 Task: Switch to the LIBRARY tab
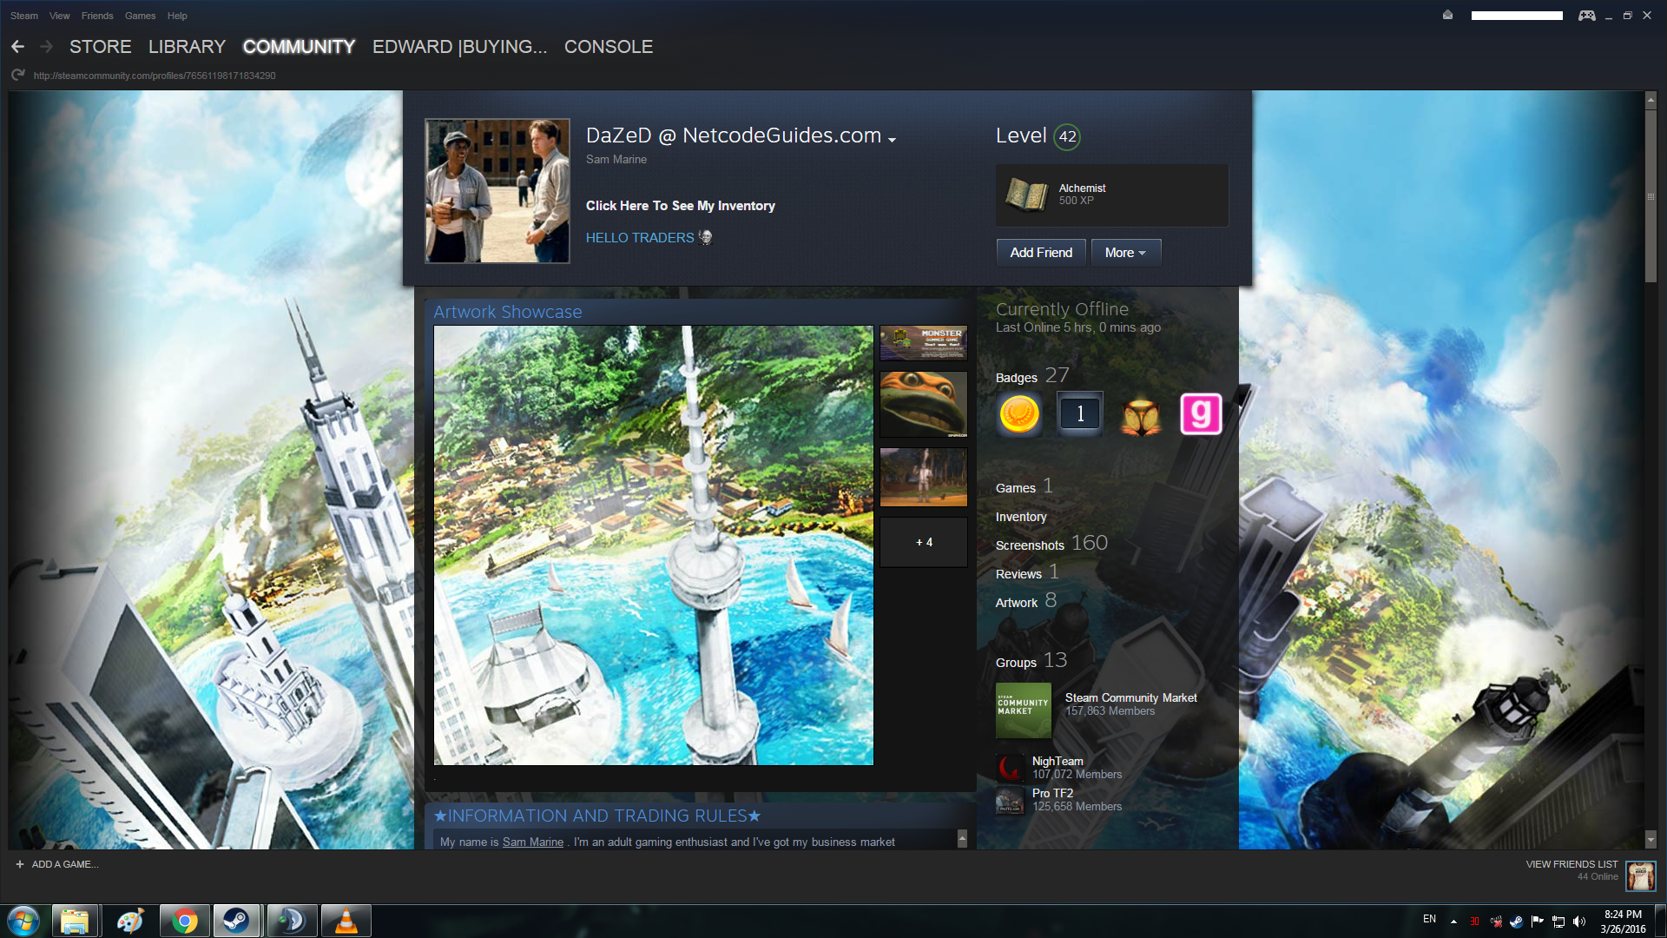[x=187, y=47]
